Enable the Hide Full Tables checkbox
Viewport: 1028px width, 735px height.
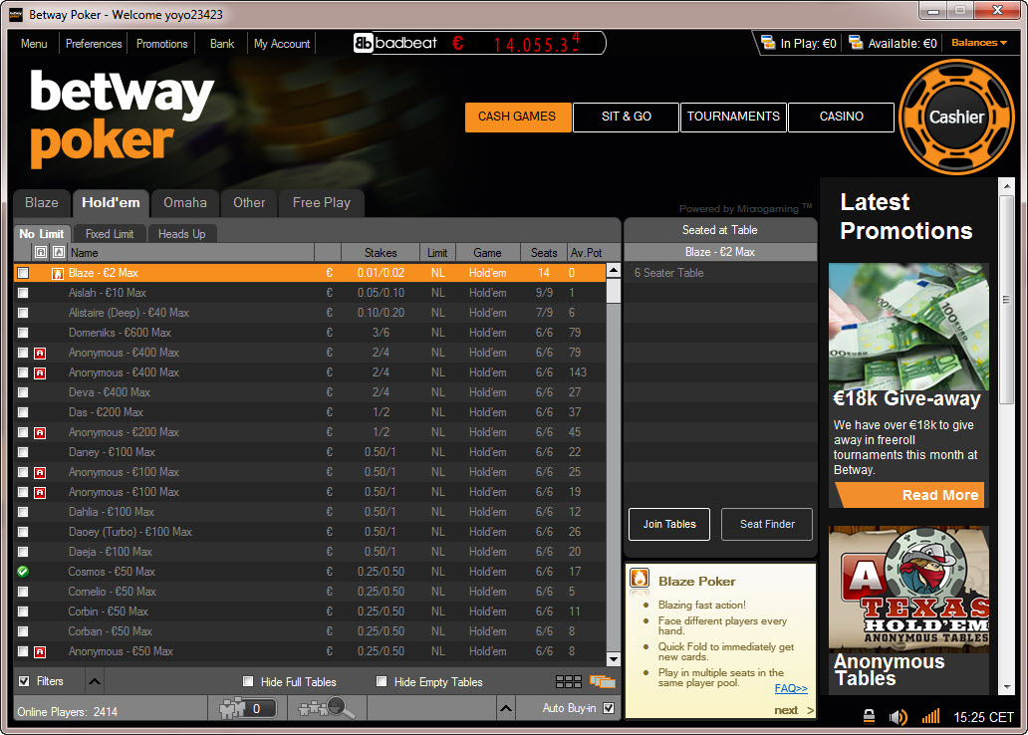248,682
